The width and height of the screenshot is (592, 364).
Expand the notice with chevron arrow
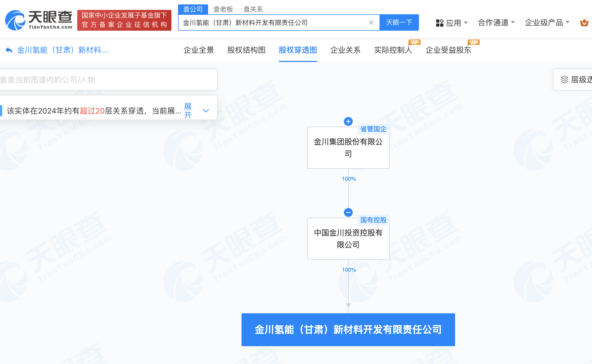coord(206,111)
